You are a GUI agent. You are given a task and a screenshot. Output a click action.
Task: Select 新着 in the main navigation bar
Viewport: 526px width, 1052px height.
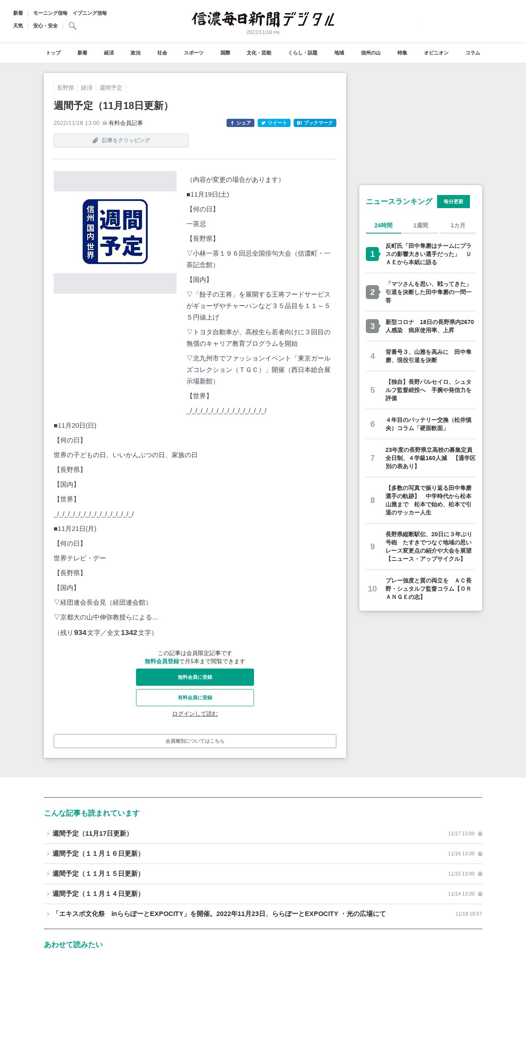(82, 53)
